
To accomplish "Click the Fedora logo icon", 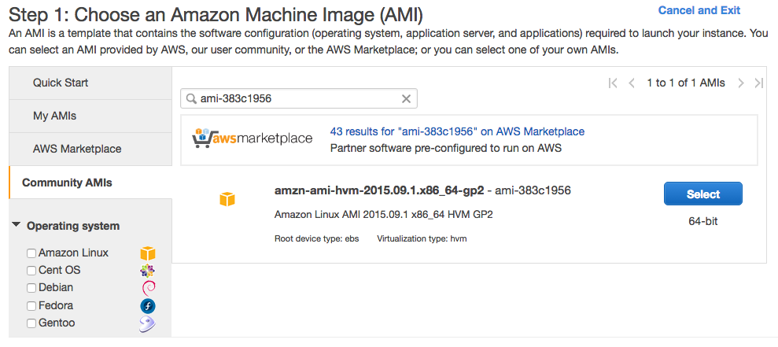I will click(x=148, y=306).
